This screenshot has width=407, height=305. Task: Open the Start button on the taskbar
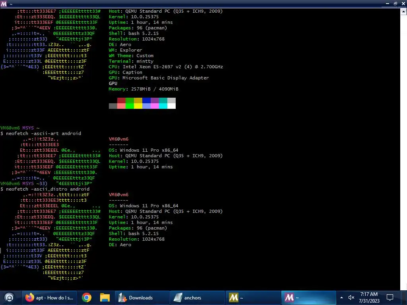tap(10, 297)
